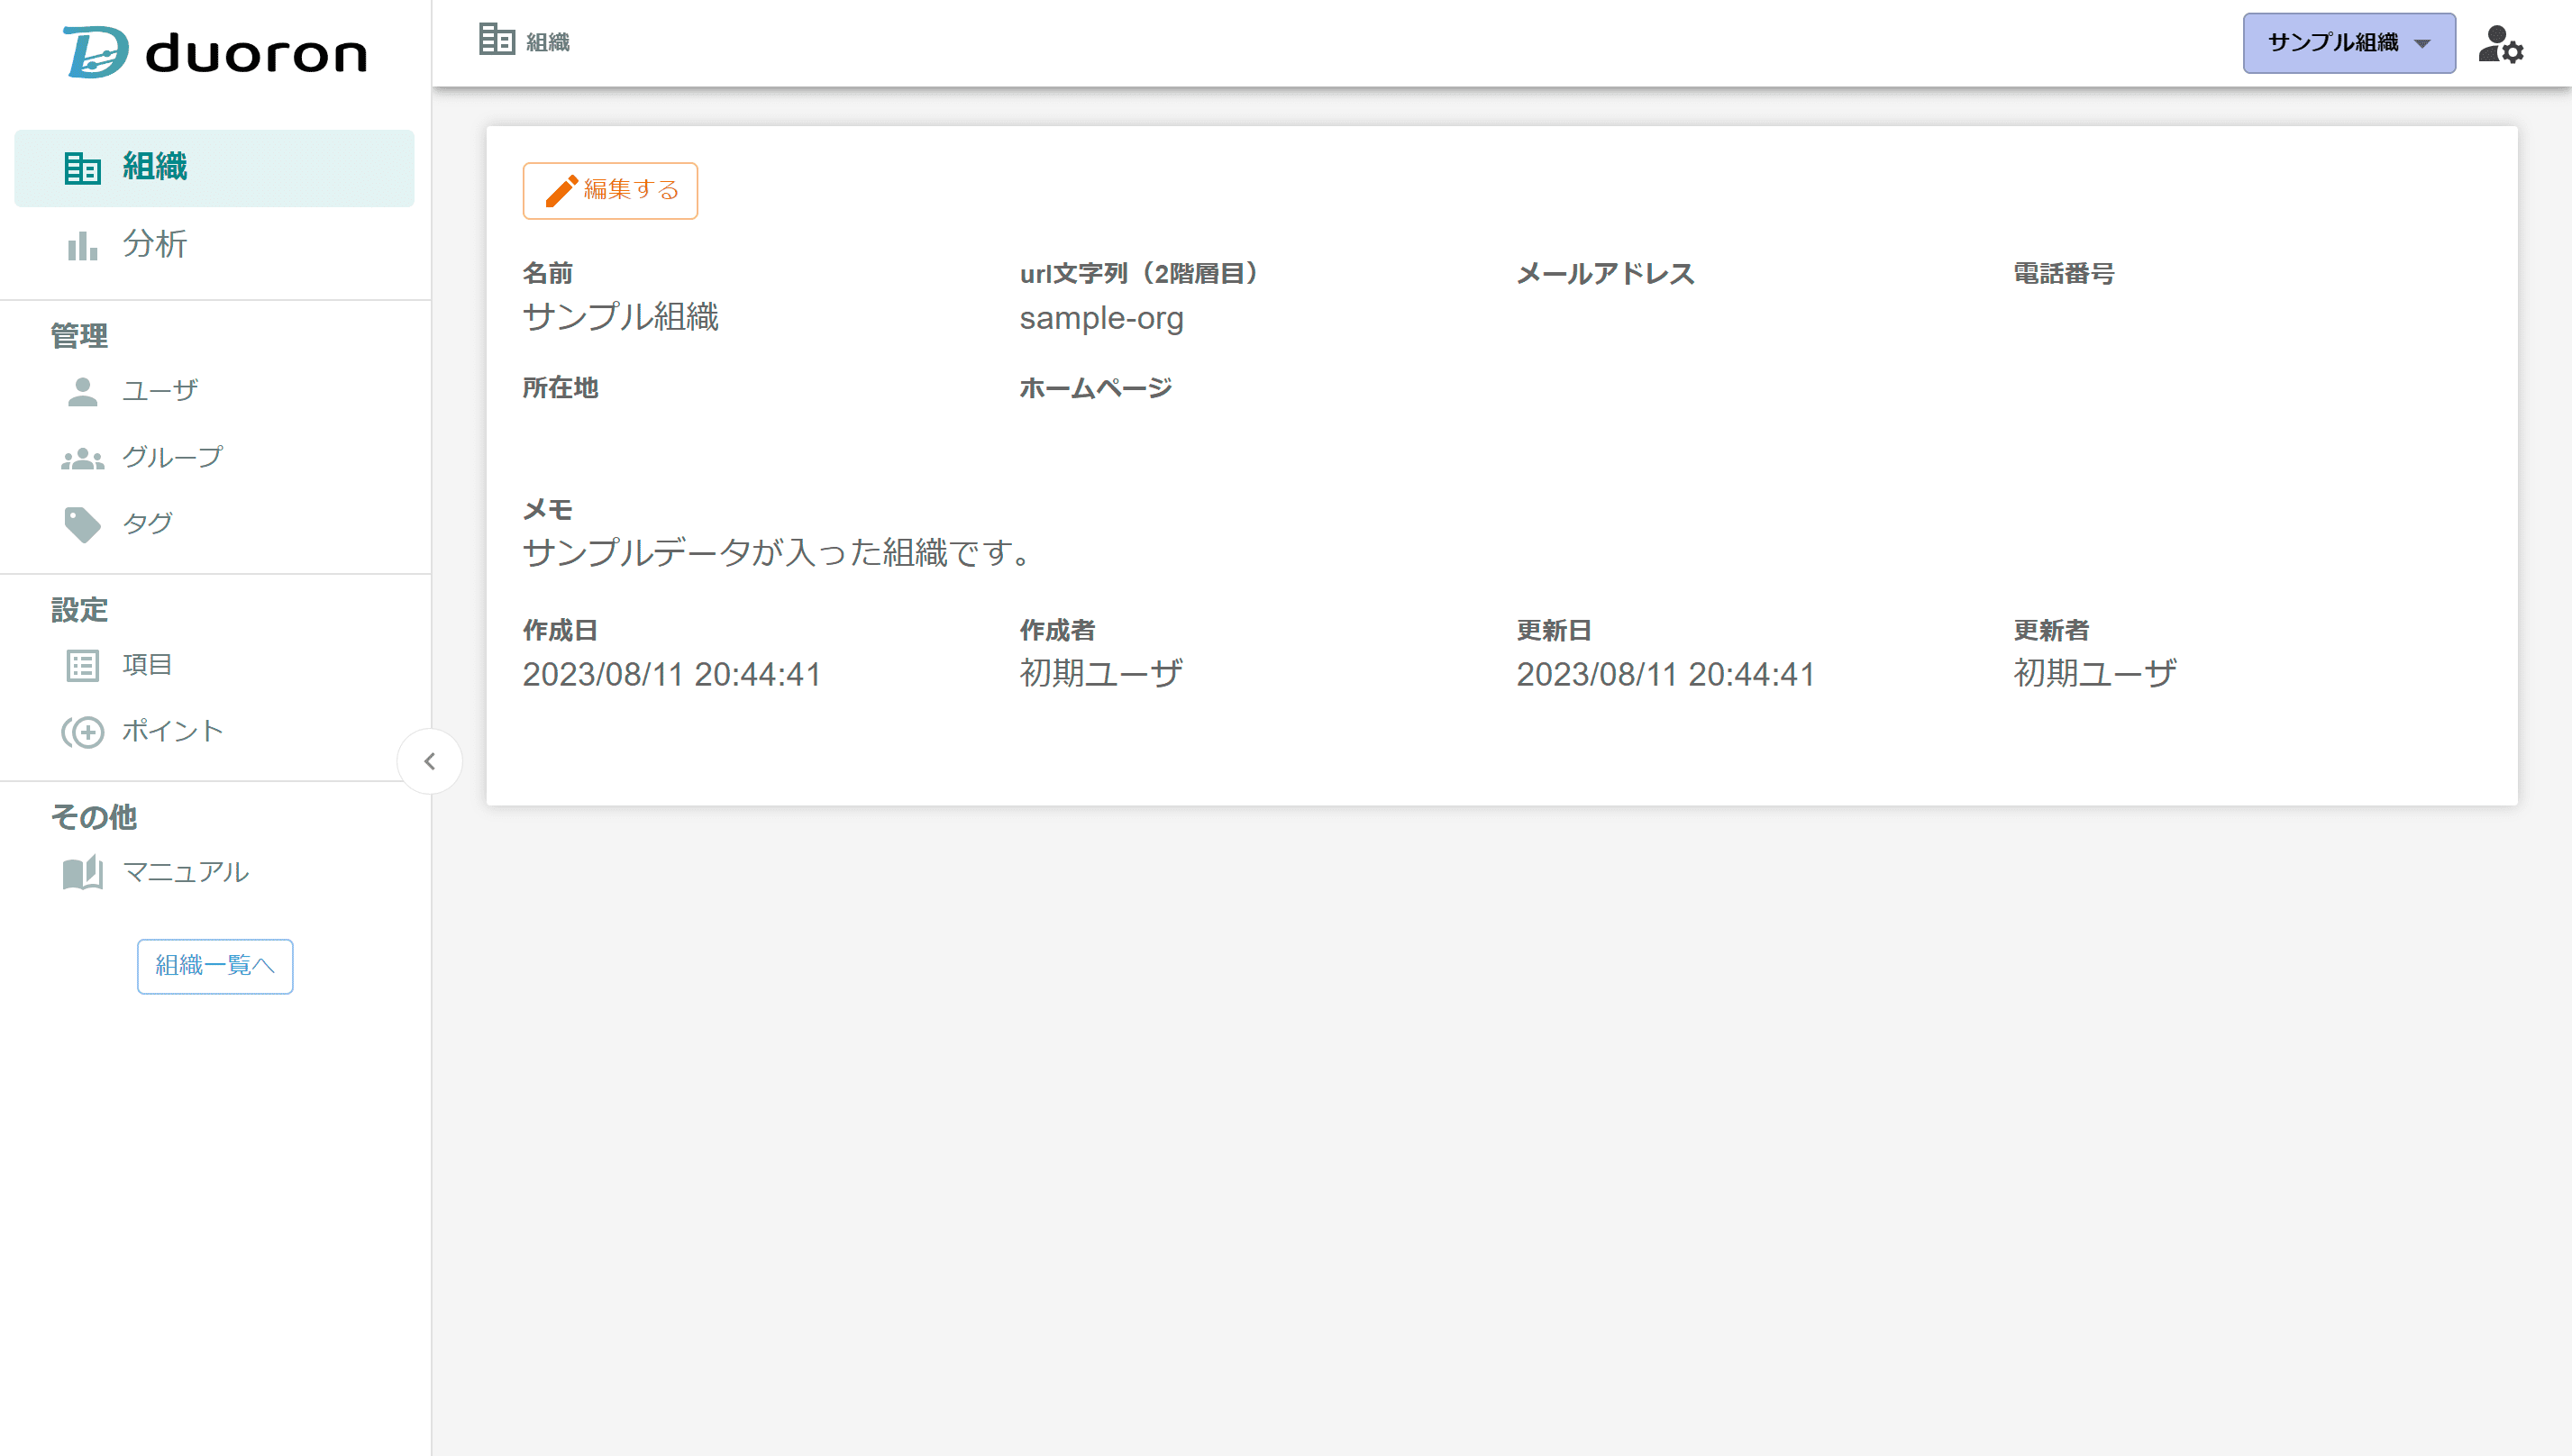2572x1456 pixels.
Task: Click the 編集する edit button
Action: (x=610, y=190)
